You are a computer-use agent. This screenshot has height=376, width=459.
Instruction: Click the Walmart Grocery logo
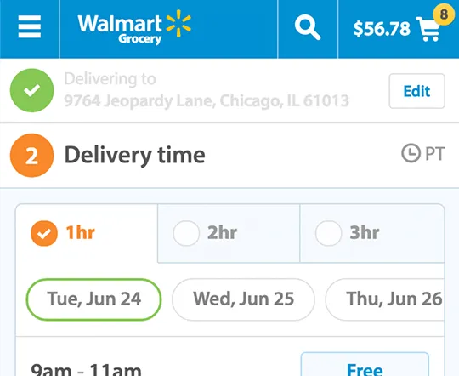tap(134, 27)
